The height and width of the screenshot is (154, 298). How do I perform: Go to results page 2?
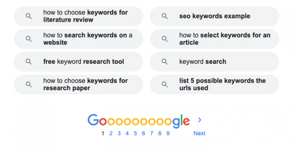pos(111,133)
